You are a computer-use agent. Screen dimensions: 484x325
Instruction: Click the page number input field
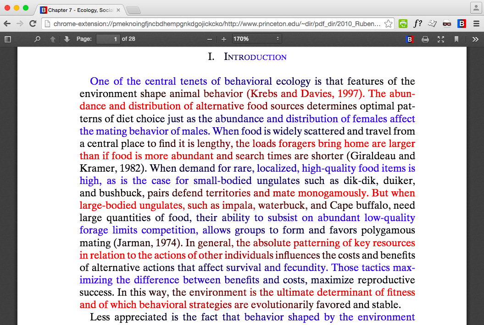coord(108,39)
